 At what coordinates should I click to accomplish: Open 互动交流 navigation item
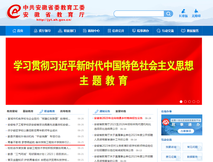pyautogui.click(x=165, y=31)
